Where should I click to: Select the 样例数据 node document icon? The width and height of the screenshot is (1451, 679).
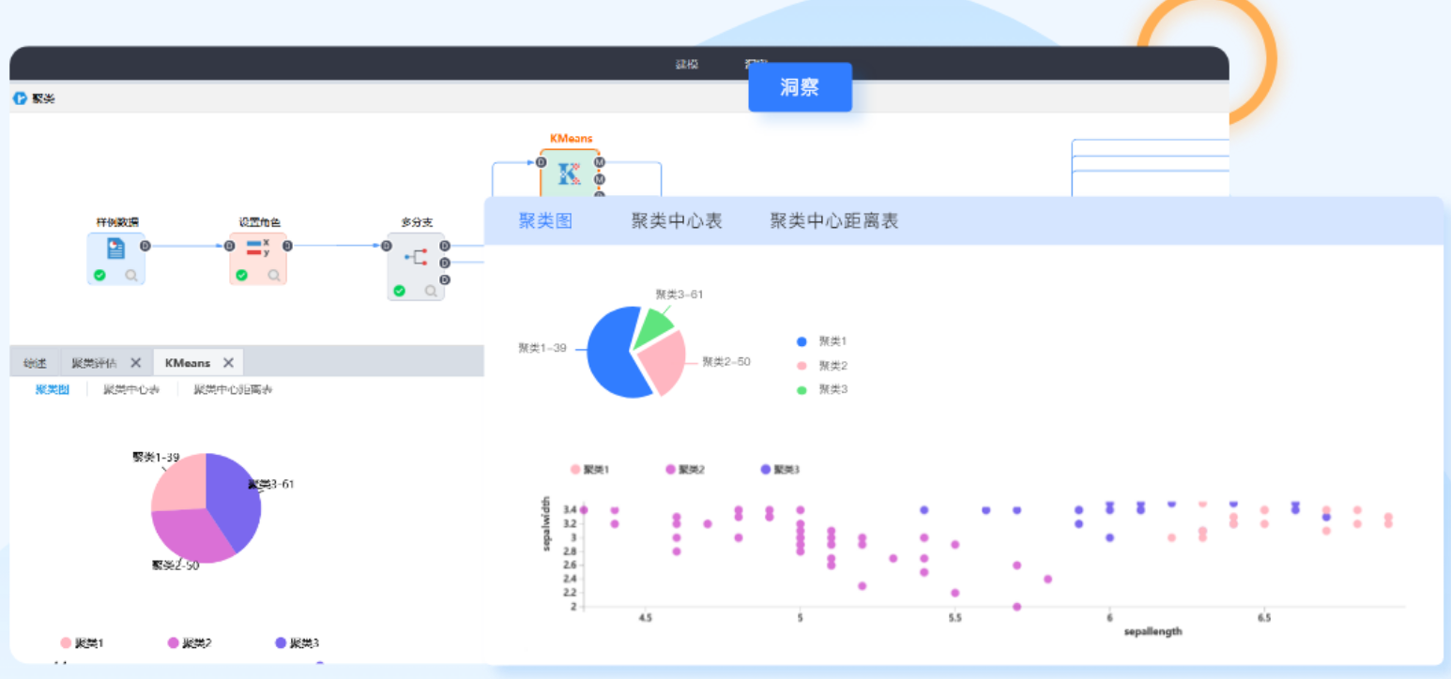(116, 249)
